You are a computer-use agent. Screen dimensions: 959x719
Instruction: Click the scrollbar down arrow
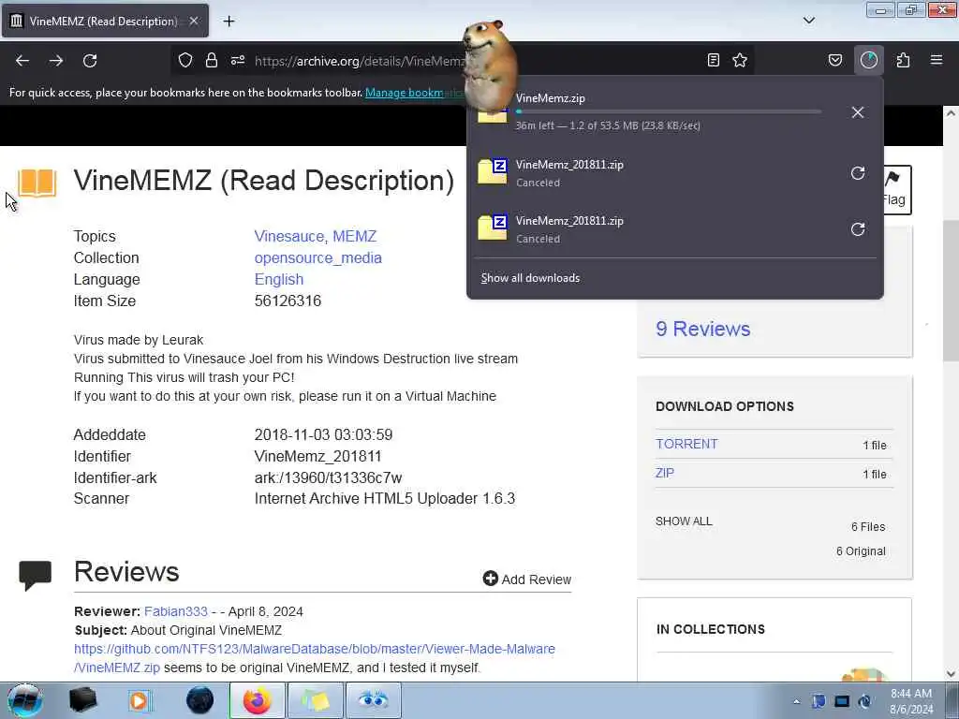951,674
